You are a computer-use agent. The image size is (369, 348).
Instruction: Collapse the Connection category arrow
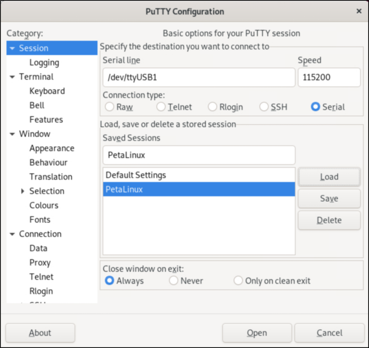tap(12, 234)
